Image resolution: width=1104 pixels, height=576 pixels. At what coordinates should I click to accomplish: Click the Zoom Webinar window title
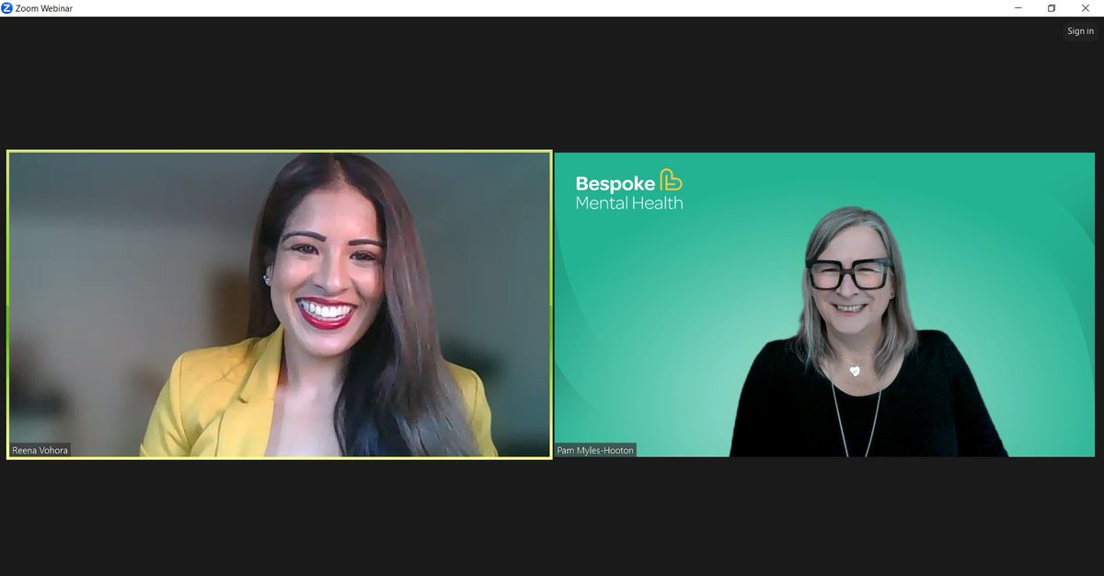43,8
